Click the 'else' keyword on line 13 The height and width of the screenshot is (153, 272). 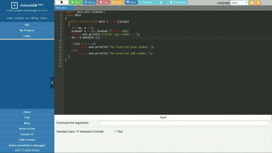click(x=75, y=50)
